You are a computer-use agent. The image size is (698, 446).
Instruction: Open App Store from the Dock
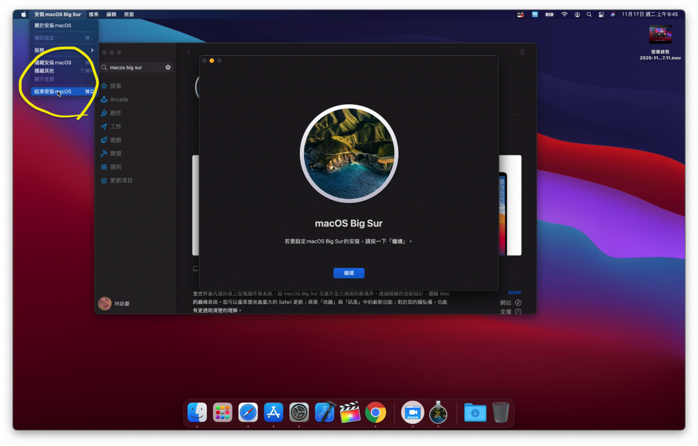[x=274, y=412]
